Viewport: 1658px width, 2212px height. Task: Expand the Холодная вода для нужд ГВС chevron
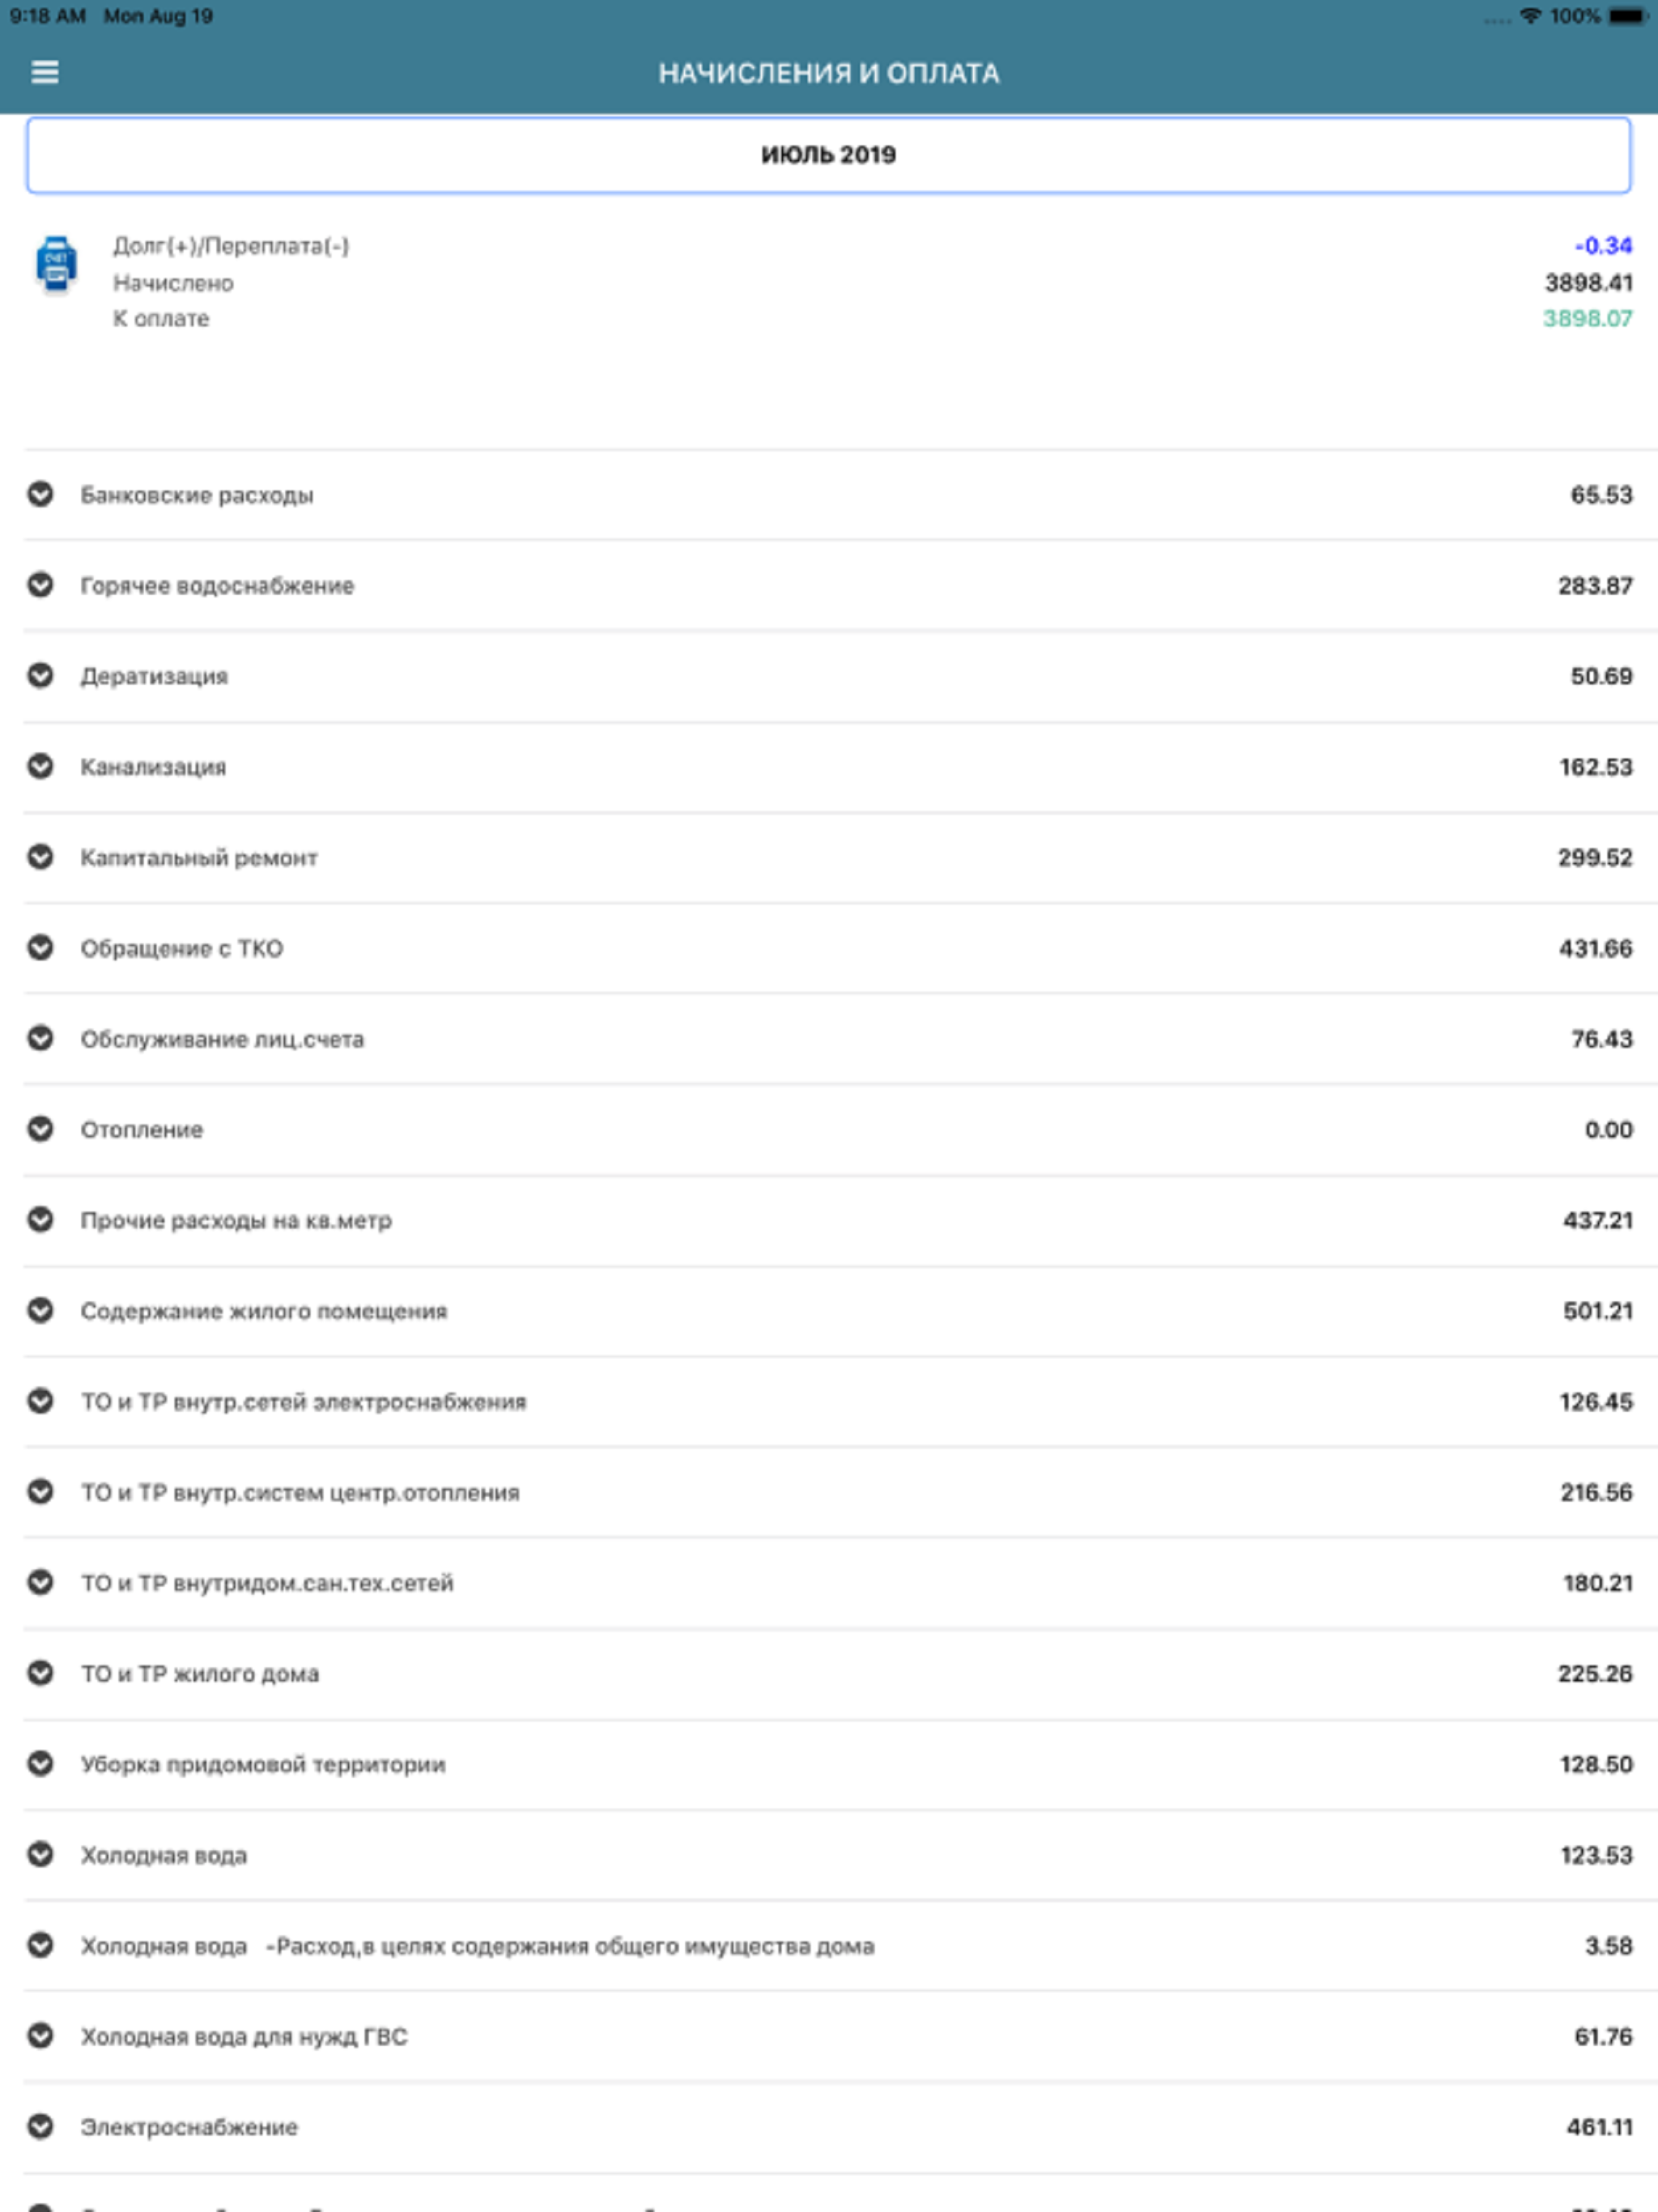point(40,2036)
